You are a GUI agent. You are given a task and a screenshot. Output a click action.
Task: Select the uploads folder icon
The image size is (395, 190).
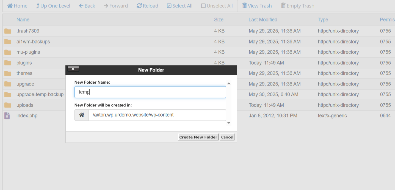coord(8,105)
